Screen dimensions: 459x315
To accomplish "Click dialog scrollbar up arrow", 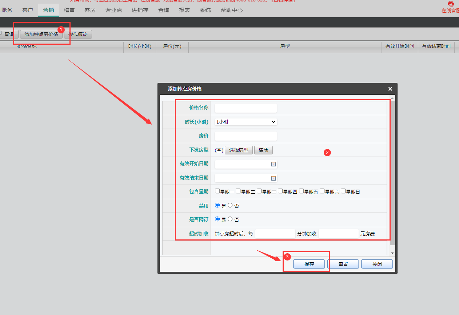I will (x=392, y=98).
